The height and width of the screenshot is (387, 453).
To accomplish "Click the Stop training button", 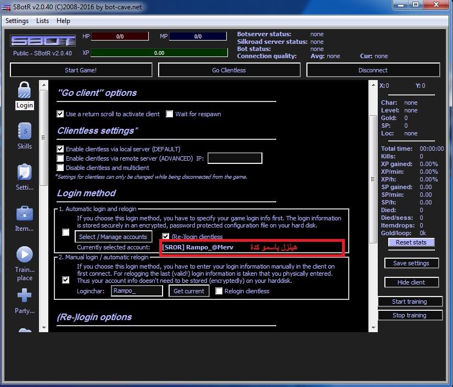I will [410, 315].
